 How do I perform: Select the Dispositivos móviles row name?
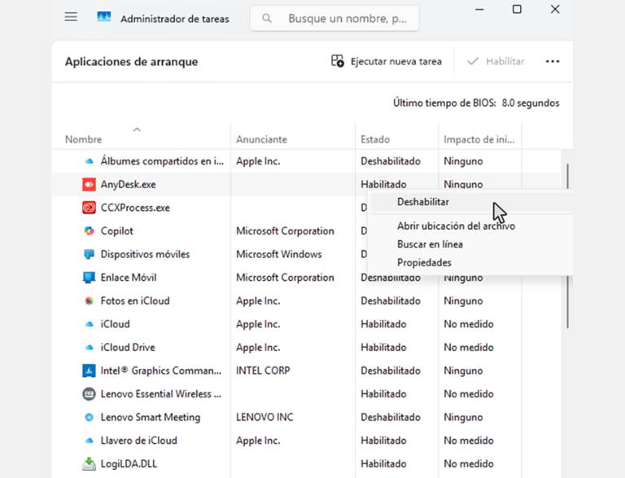pyautogui.click(x=145, y=254)
